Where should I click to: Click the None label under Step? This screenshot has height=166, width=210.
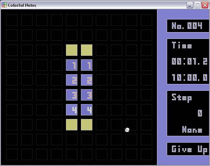pos(192,129)
